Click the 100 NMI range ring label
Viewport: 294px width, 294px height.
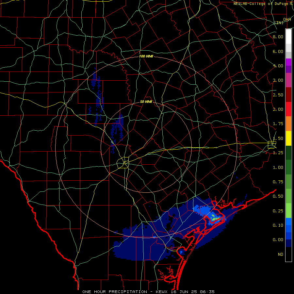146,56
